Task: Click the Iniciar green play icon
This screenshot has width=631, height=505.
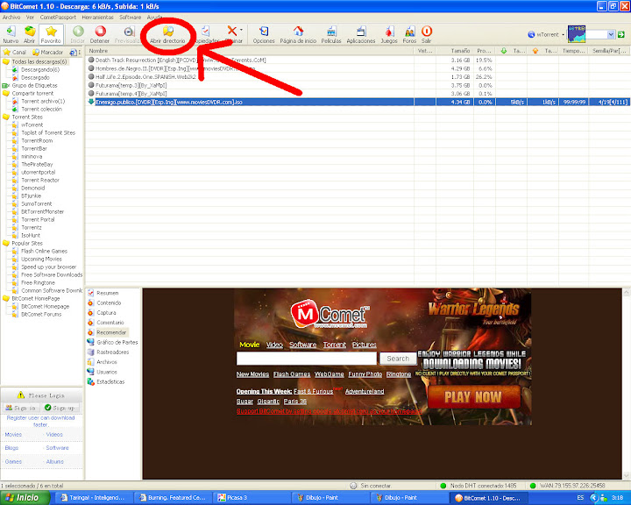Action: [78, 32]
